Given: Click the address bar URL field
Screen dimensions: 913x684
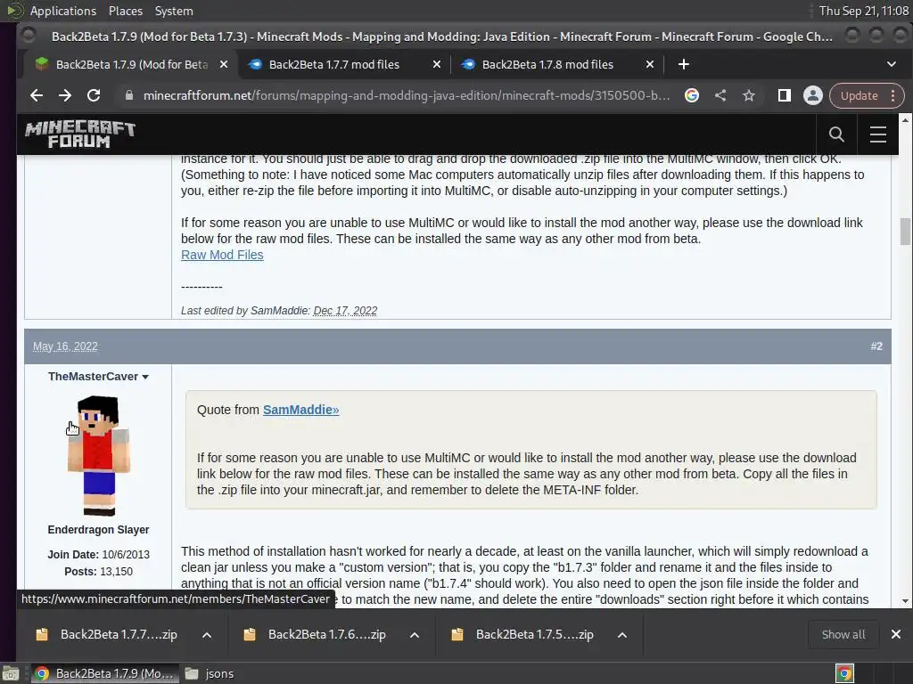Looking at the screenshot, I should coord(407,95).
